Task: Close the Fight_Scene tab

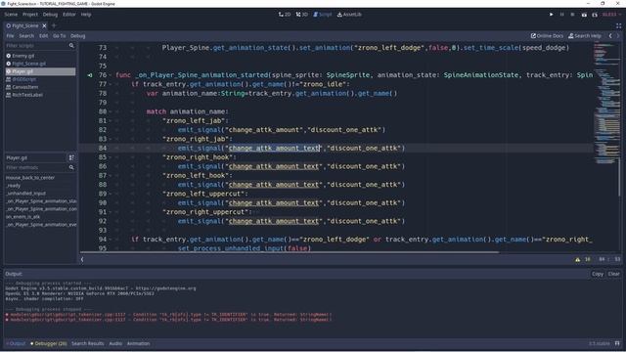Action: [x=44, y=26]
